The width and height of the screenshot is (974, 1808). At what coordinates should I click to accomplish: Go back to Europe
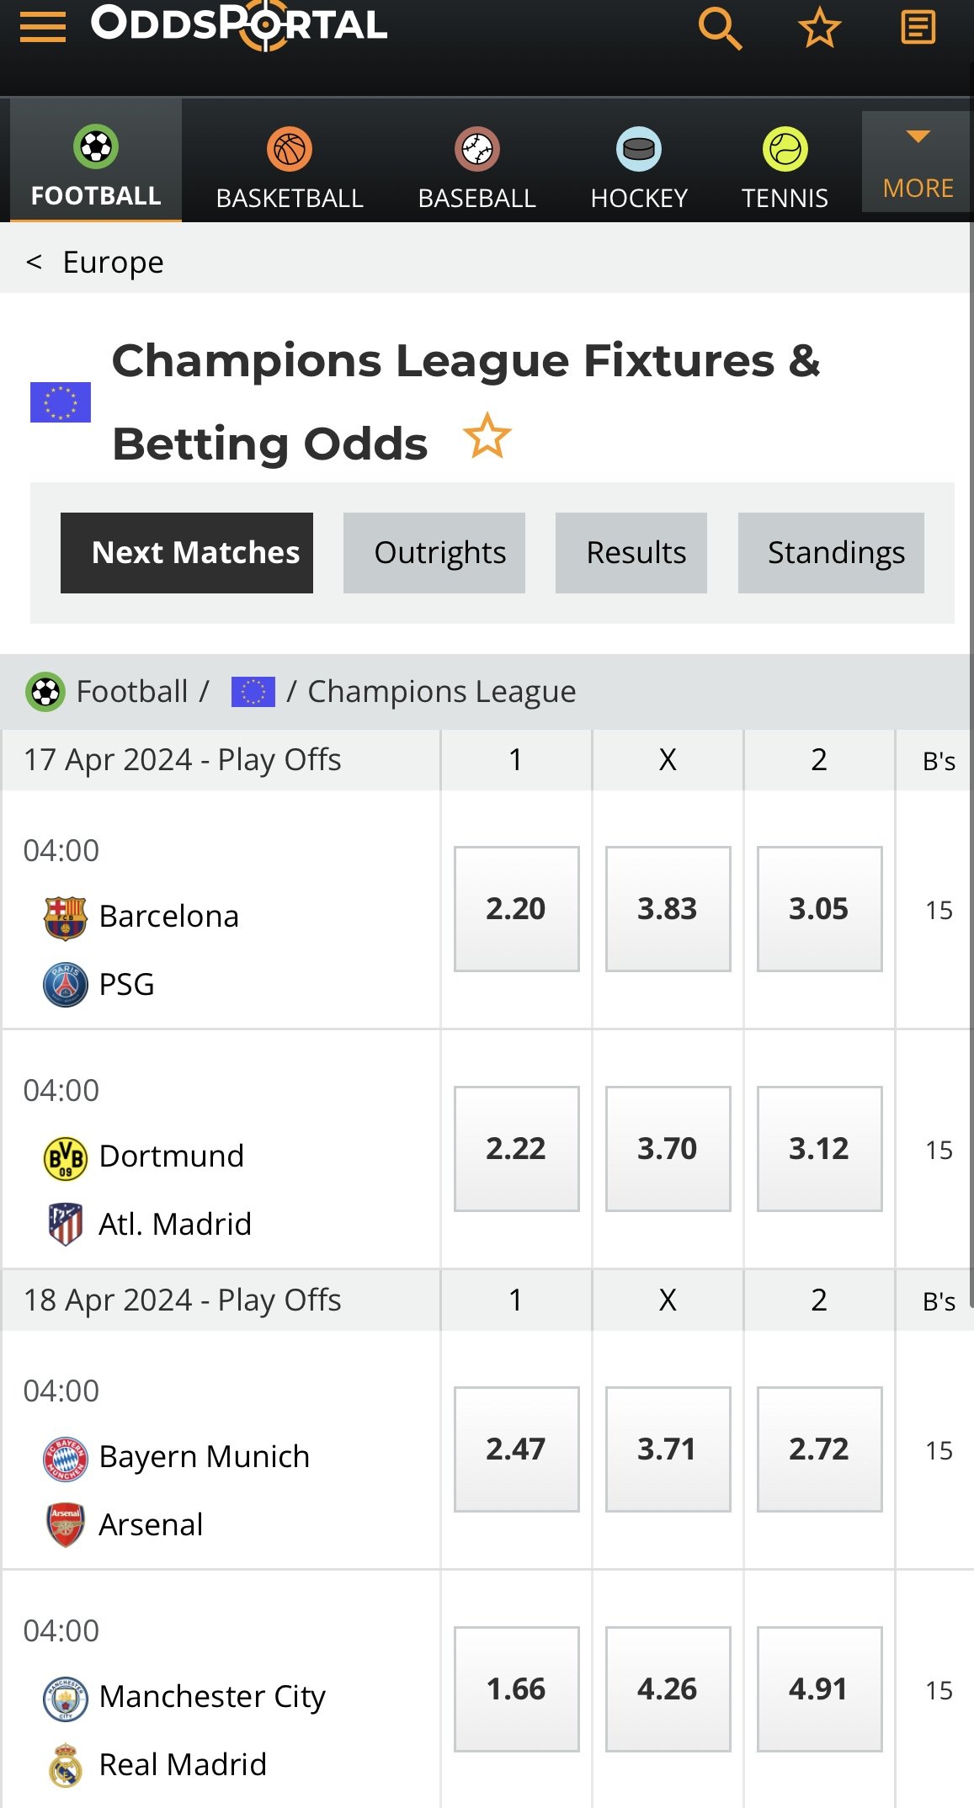(x=96, y=262)
